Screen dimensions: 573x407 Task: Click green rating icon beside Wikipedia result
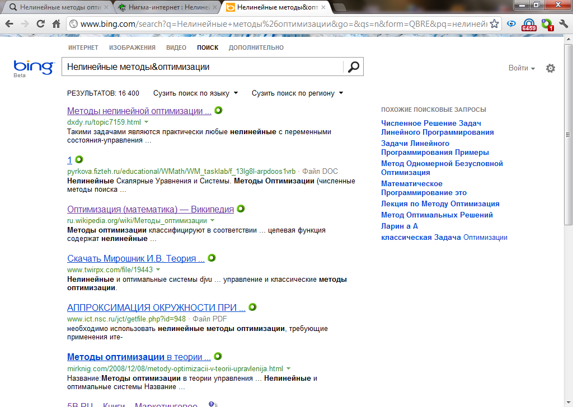click(241, 209)
